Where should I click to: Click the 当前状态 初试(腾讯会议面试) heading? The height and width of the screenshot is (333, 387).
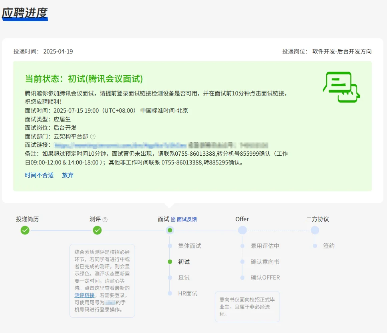point(83,79)
